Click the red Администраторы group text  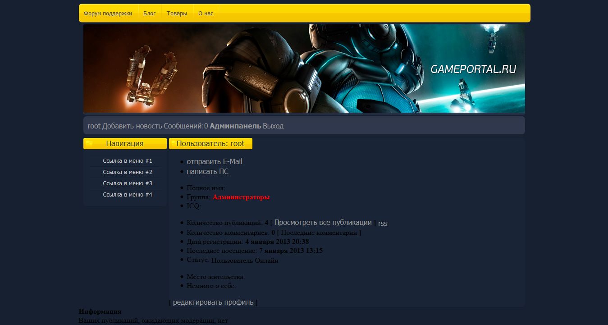(241, 197)
